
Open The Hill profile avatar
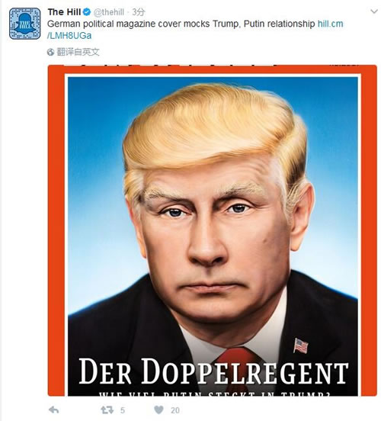24,24
